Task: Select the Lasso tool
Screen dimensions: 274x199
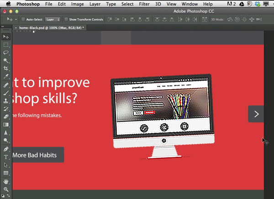Action: tap(6, 53)
